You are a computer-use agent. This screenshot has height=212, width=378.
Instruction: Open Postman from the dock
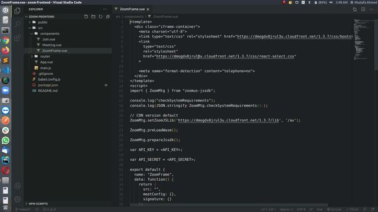5,120
